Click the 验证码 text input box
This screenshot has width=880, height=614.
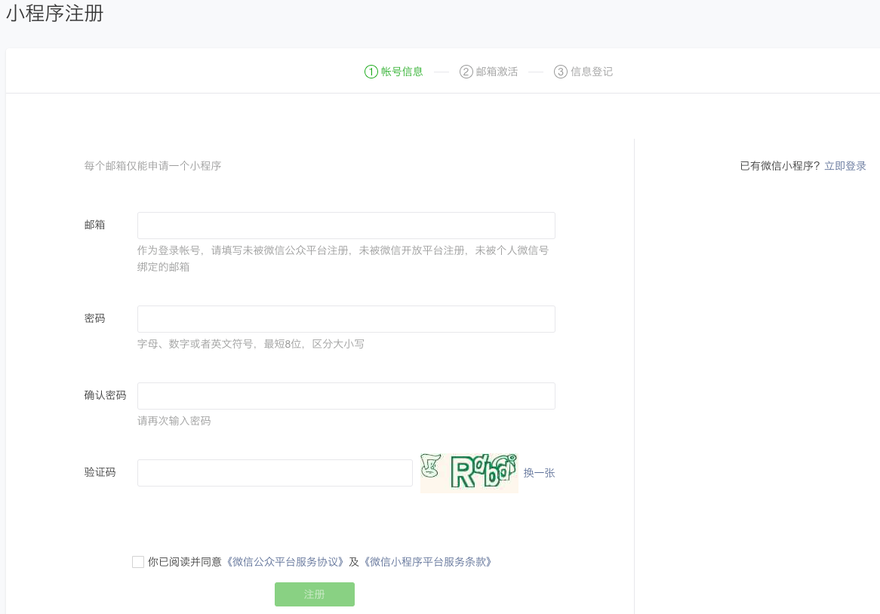click(275, 473)
